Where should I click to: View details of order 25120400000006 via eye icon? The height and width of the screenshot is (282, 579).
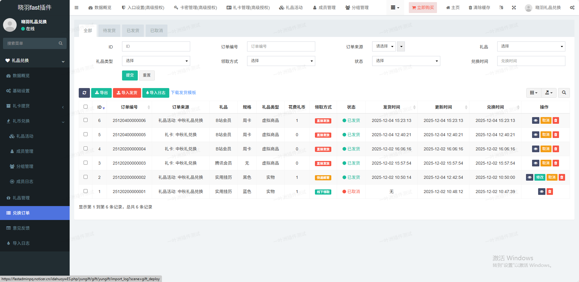(535, 120)
